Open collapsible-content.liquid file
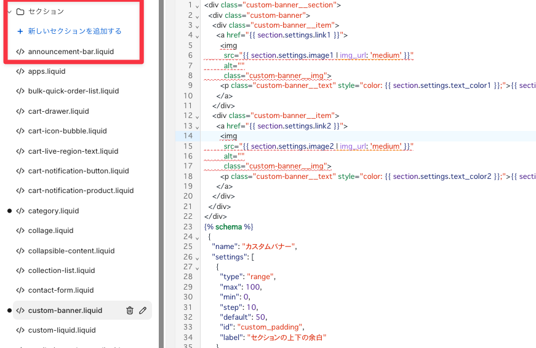 tap(71, 251)
